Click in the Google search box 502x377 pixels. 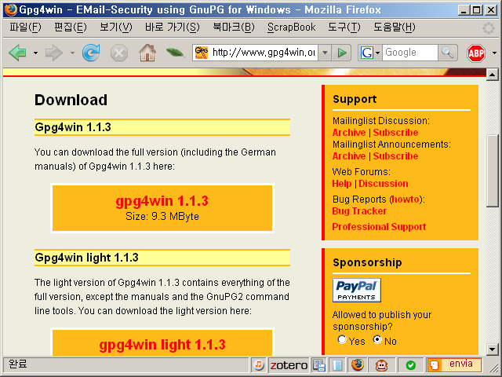tap(409, 53)
